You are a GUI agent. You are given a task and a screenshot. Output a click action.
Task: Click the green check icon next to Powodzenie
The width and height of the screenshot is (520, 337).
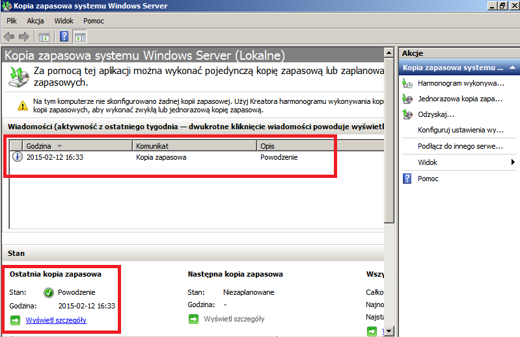pos(48,292)
